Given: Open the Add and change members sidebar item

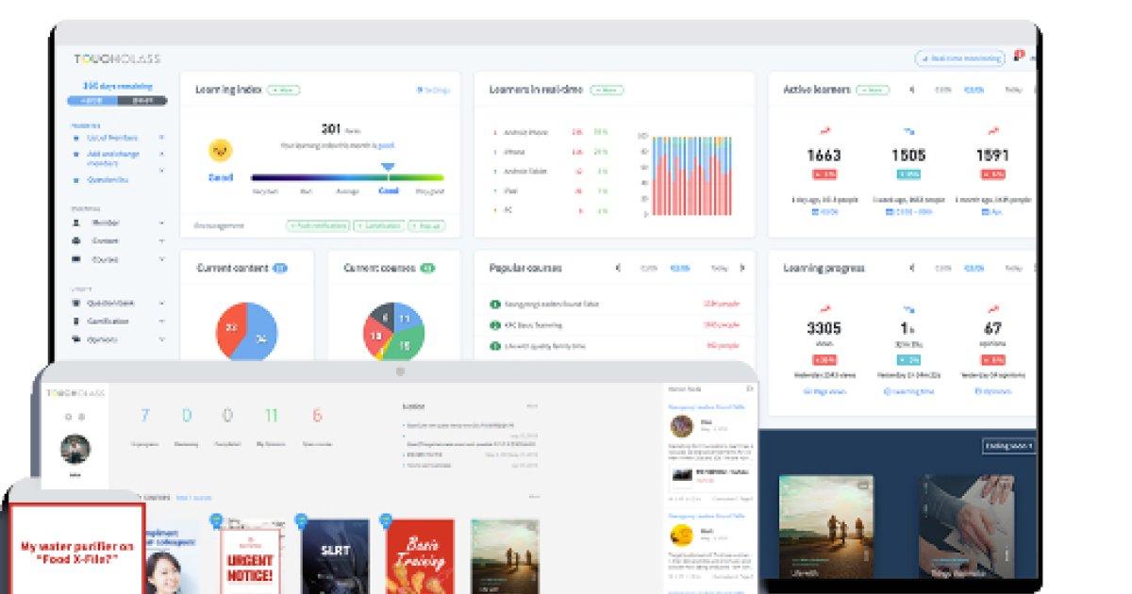Looking at the screenshot, I should pyautogui.click(x=112, y=157).
